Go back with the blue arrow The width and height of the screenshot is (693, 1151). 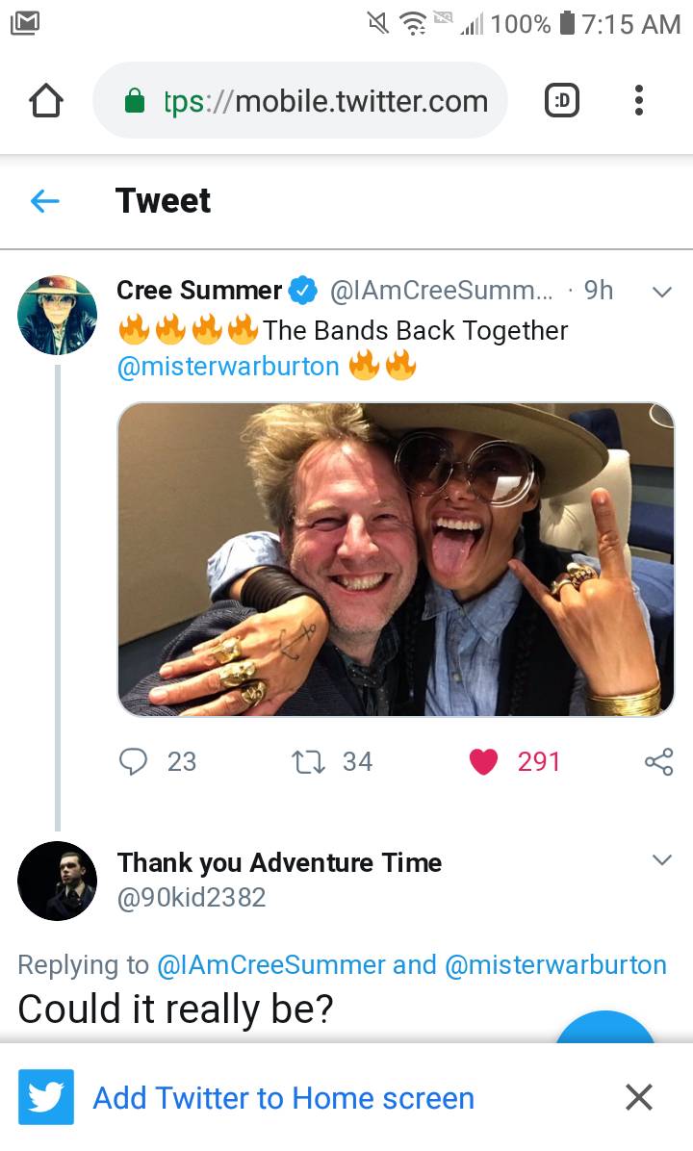44,200
